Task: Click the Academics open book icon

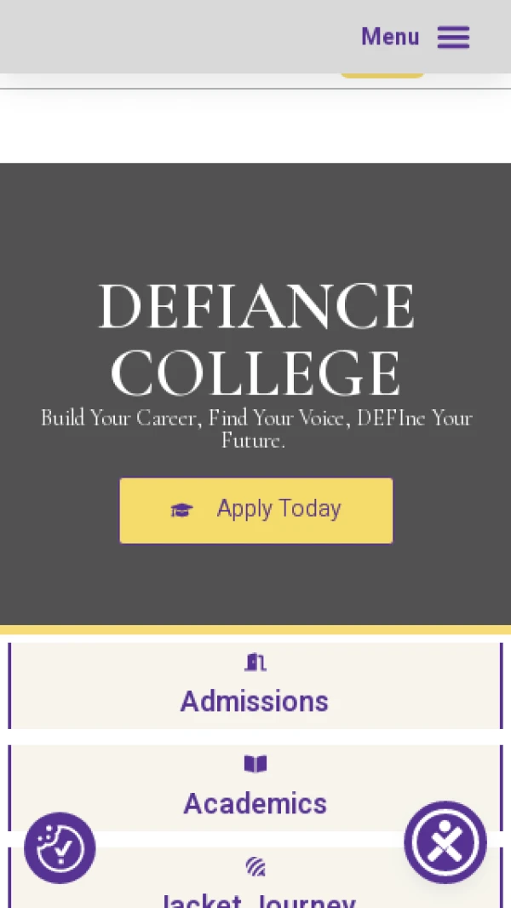Action: [255, 764]
